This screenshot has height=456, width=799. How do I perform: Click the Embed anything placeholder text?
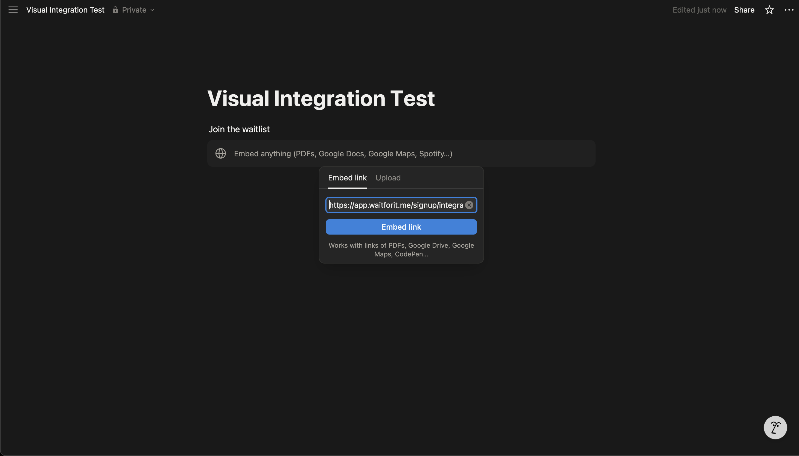click(x=343, y=153)
